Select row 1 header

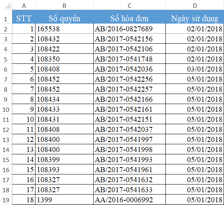point(6,17)
